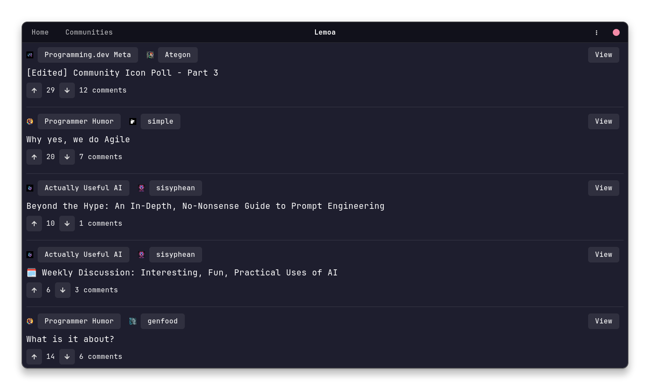This screenshot has width=650, height=390.
Task: Upvote the 'What is it about?' post
Action: click(34, 357)
